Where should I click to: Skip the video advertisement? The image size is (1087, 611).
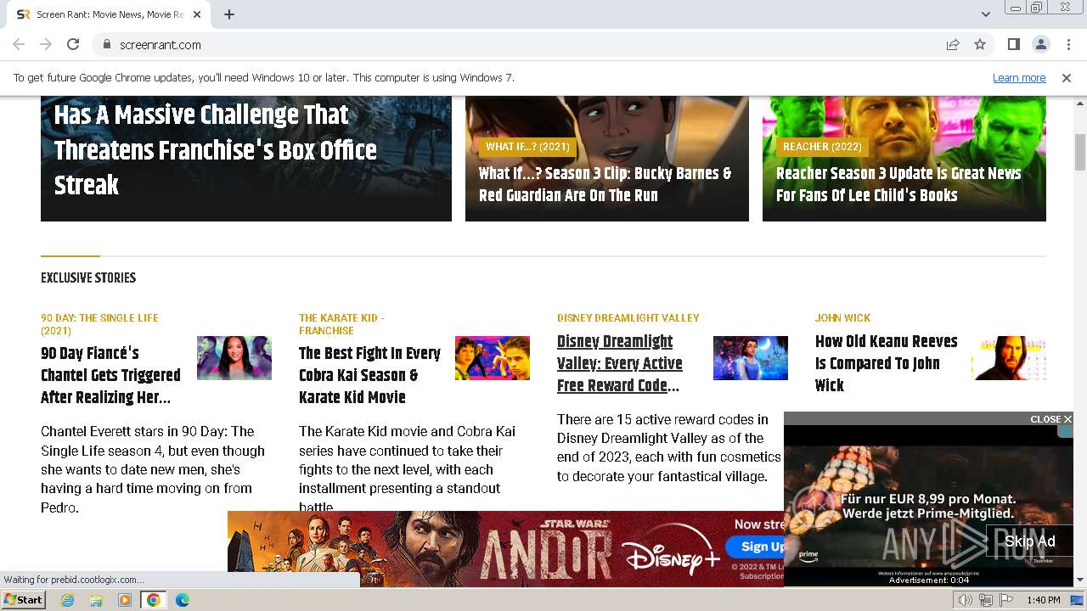(1029, 541)
